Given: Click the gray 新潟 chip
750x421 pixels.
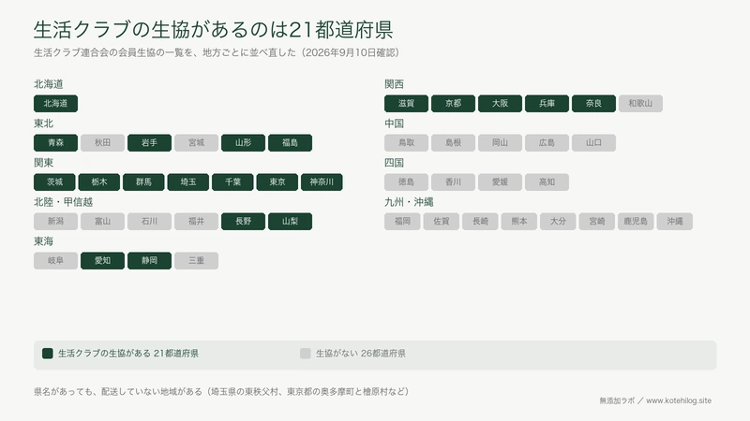Looking at the screenshot, I should pyautogui.click(x=55, y=222).
